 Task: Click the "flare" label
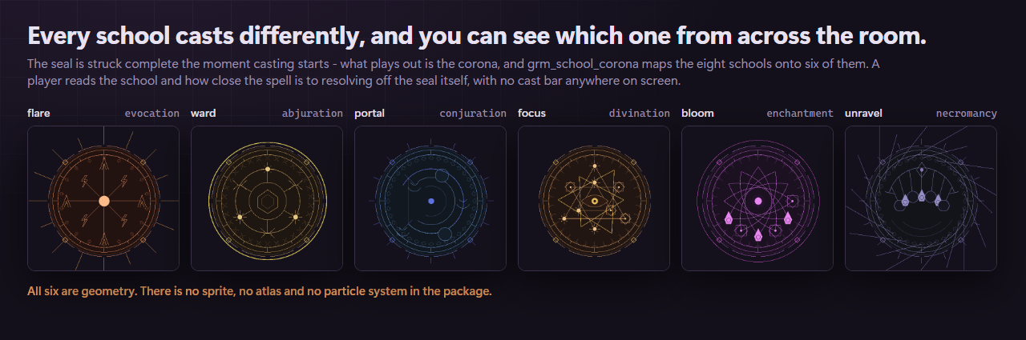pos(38,114)
